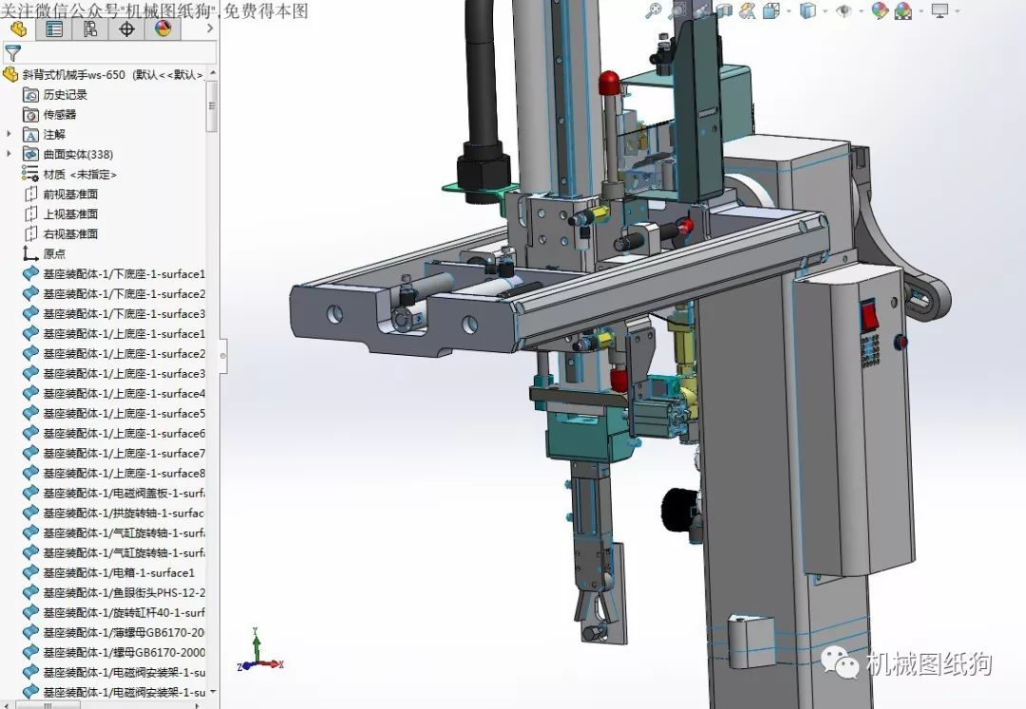The image size is (1026, 709).
Task: Click the Apply Scene icon
Action: 903,10
